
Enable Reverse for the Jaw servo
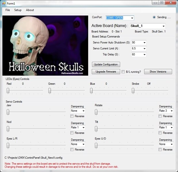click(x=72, y=116)
